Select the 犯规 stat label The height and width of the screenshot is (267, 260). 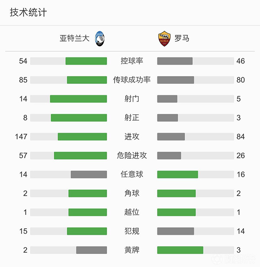click(x=132, y=231)
